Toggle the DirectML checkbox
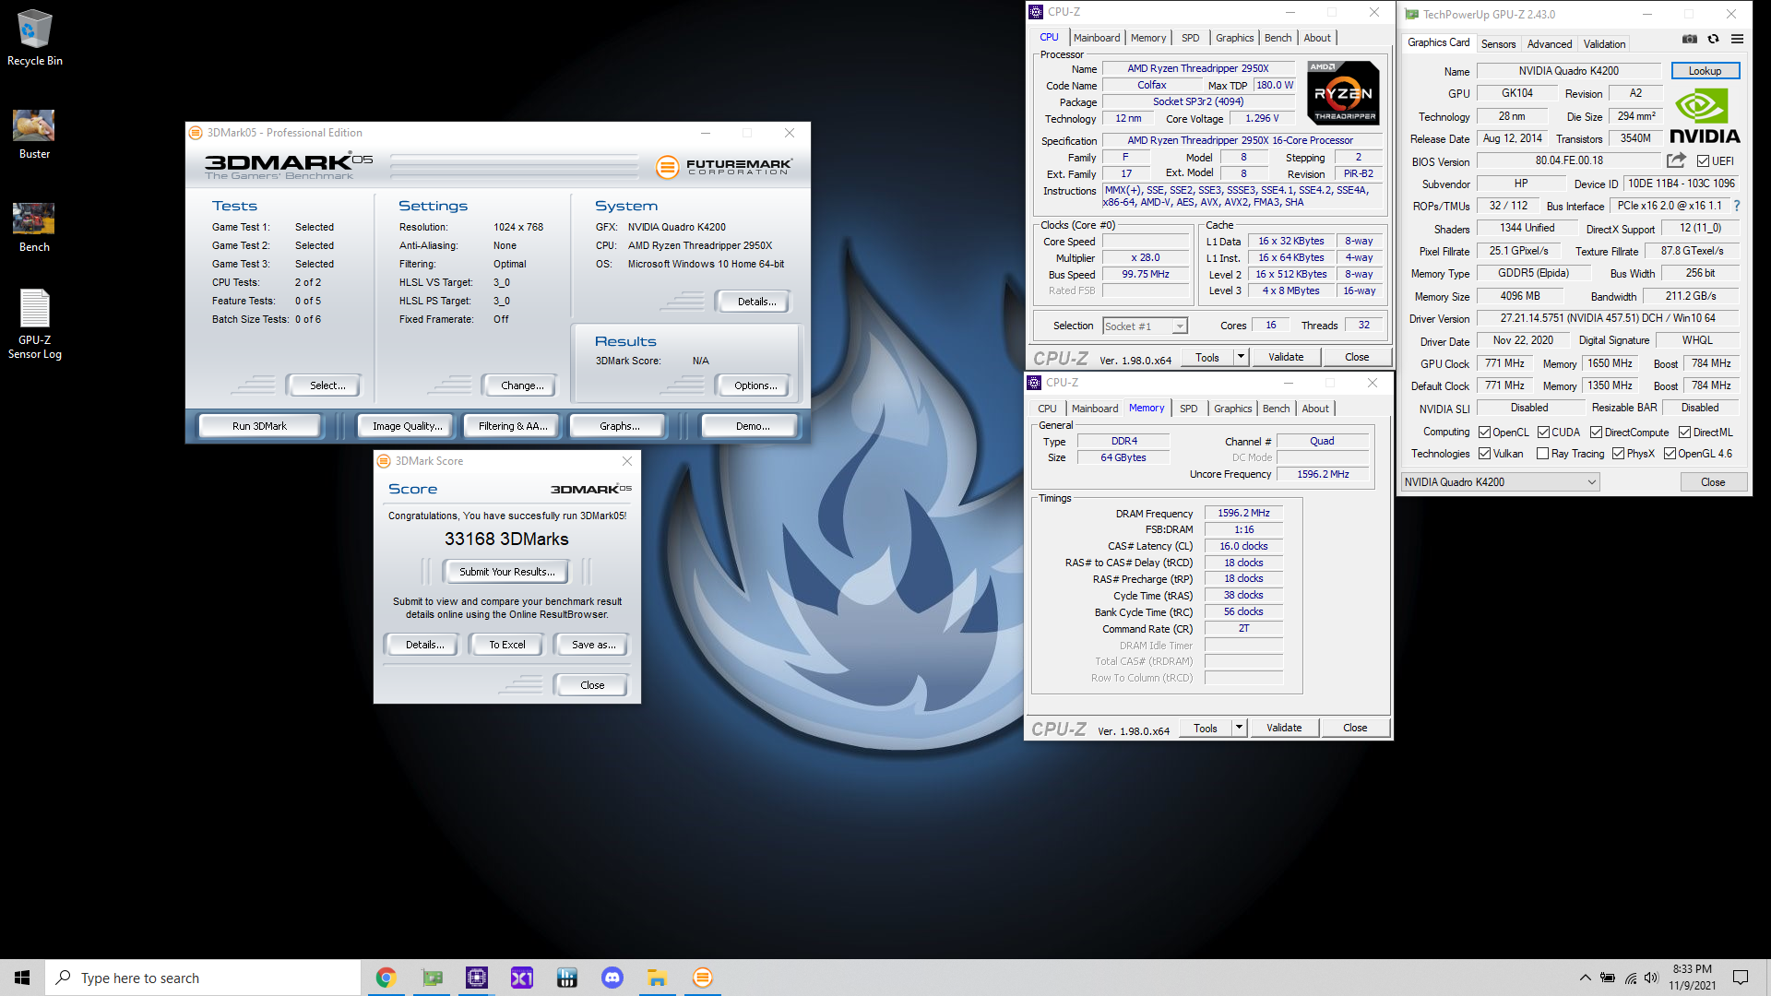 (x=1684, y=432)
